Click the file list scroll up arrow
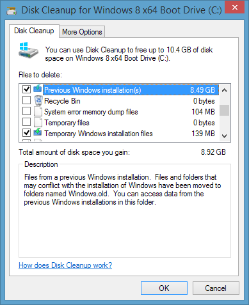249x305 pixels. [224, 90]
